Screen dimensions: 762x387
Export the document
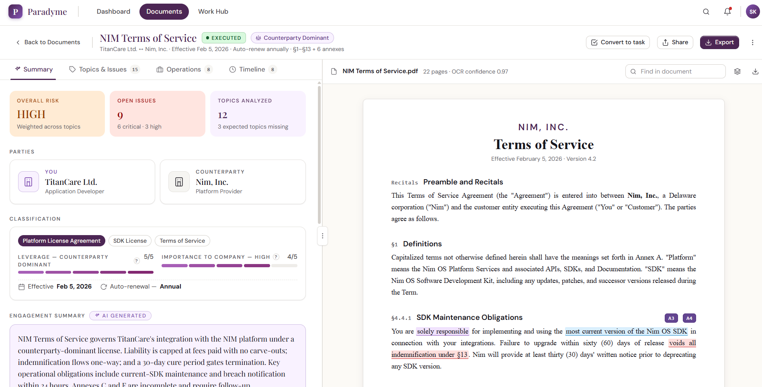[x=719, y=42]
